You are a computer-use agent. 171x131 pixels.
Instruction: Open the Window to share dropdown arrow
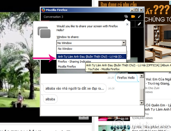(124, 43)
